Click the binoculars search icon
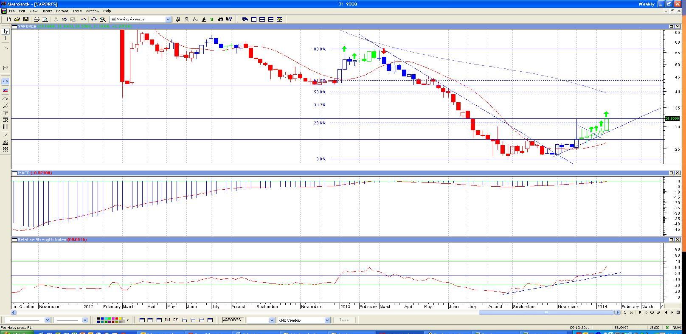This screenshot has height=334, width=686. click(x=220, y=19)
